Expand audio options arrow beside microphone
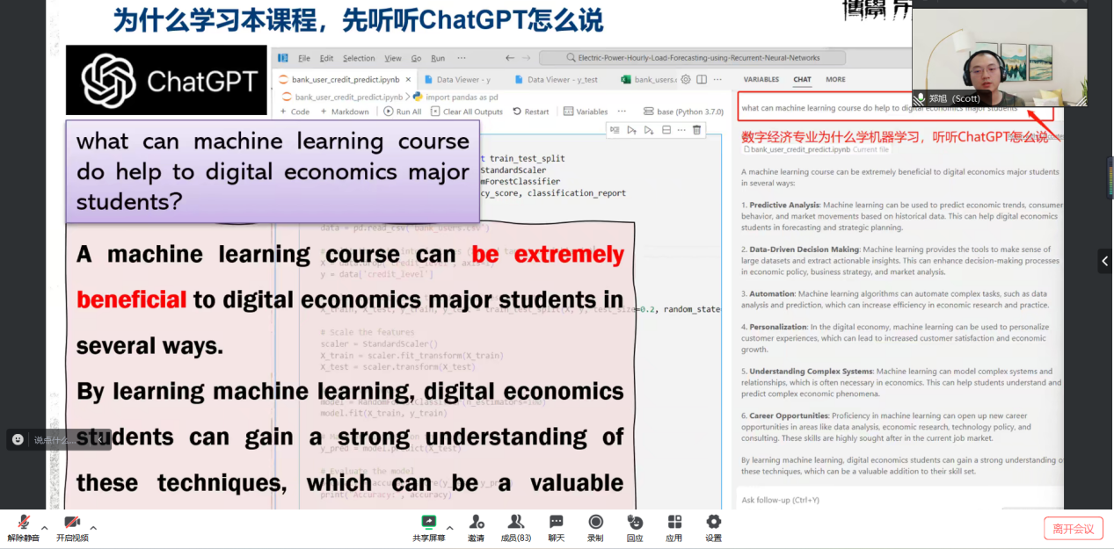The height and width of the screenshot is (549, 1114). click(x=45, y=528)
